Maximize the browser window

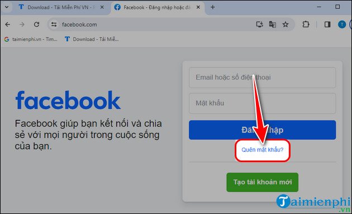(x=337, y=7)
